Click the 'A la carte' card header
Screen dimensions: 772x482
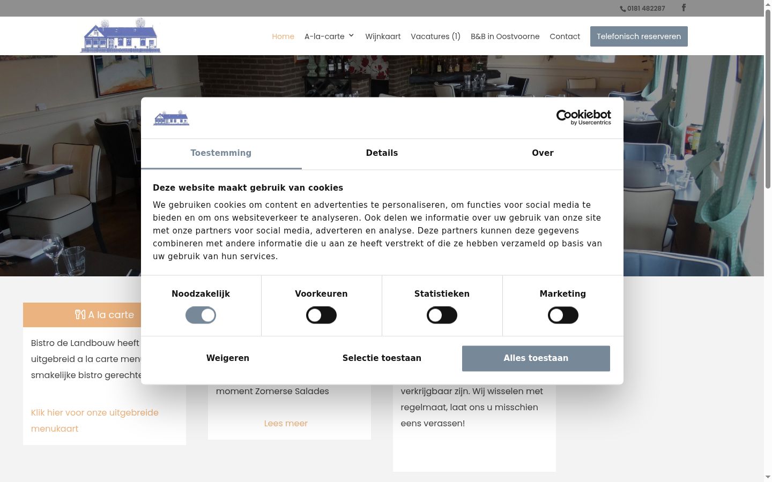pyautogui.click(x=105, y=315)
